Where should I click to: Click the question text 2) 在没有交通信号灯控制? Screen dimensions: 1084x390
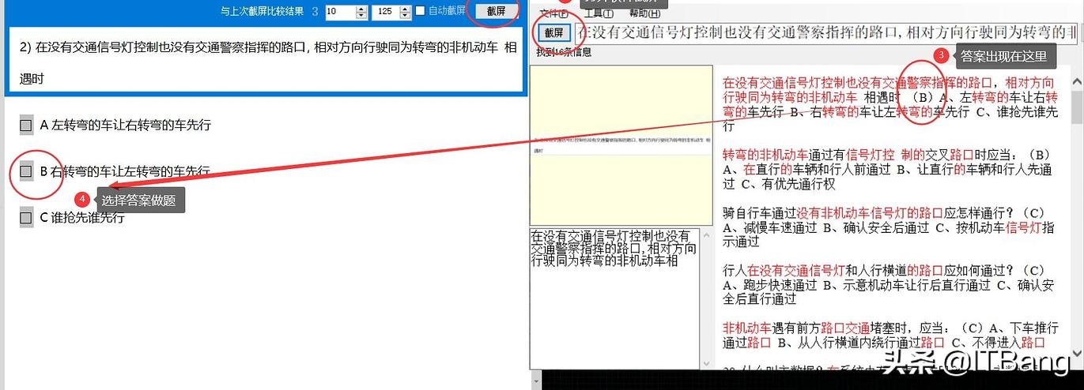[268, 63]
